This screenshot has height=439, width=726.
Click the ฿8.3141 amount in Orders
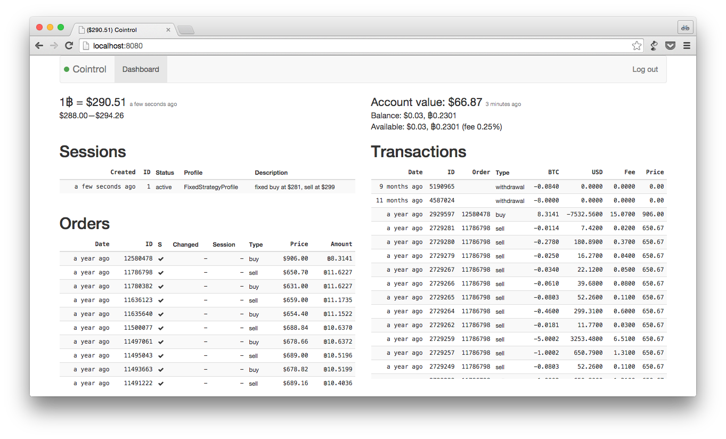tap(340, 258)
